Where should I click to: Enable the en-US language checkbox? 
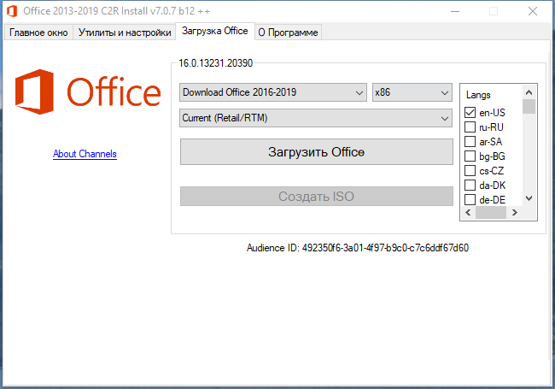[x=470, y=113]
